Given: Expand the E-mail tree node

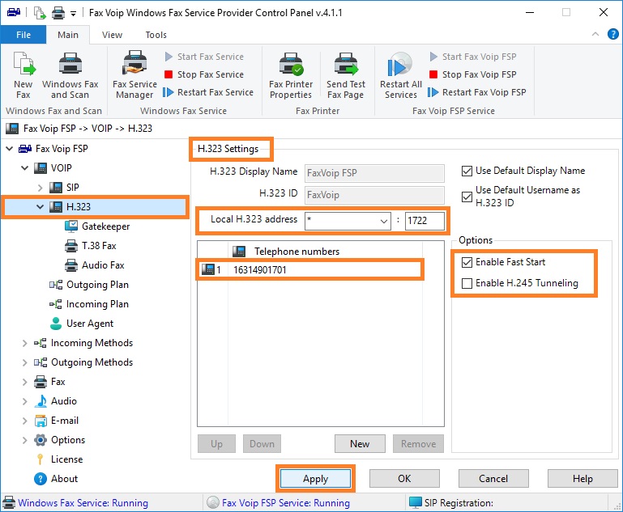Looking at the screenshot, I should pyautogui.click(x=24, y=421).
